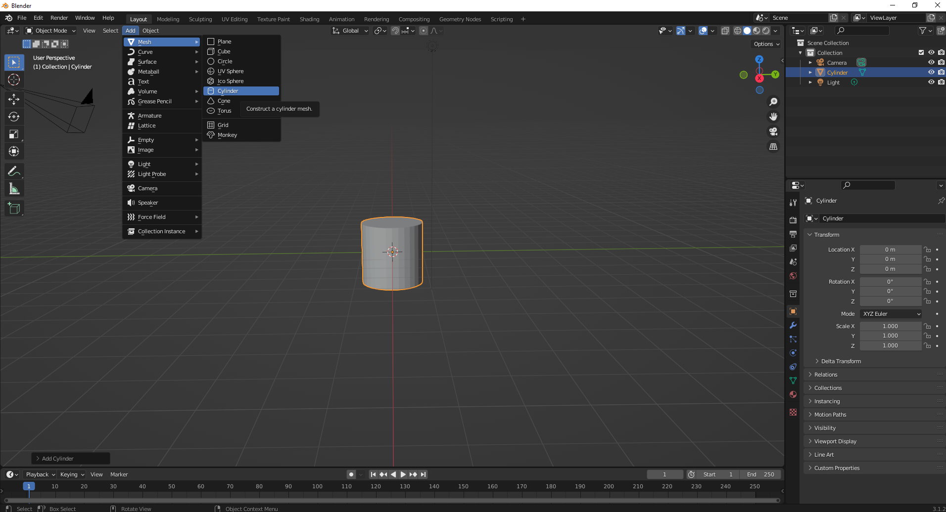Image resolution: width=946 pixels, height=512 pixels.
Task: Open the Object Constraint properties tab
Action: (x=793, y=367)
